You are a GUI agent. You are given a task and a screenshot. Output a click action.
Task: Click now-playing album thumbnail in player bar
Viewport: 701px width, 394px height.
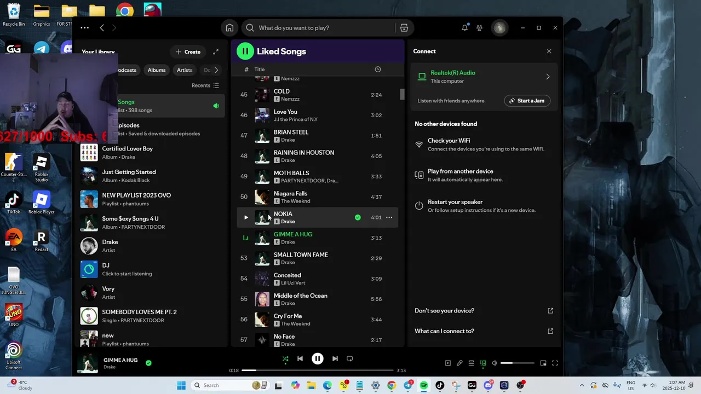(x=88, y=363)
